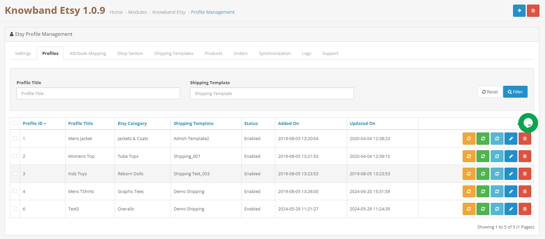This screenshot has width=545, height=239.
Task: Open the Synchronization tab
Action: pyautogui.click(x=275, y=53)
